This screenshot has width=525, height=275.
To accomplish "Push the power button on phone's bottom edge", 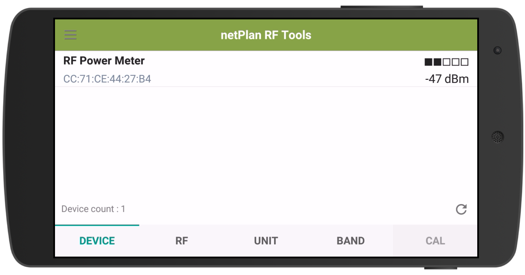I will pyautogui.click(x=441, y=268).
